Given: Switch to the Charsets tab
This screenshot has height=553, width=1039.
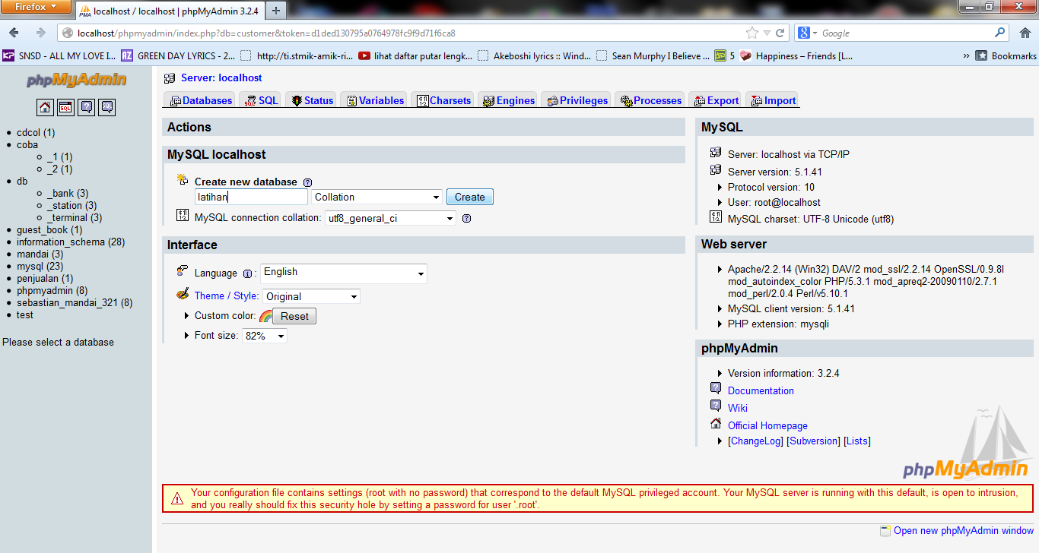Looking at the screenshot, I should tap(443, 100).
